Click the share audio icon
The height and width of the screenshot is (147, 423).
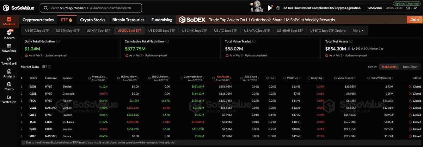click(x=416, y=8)
